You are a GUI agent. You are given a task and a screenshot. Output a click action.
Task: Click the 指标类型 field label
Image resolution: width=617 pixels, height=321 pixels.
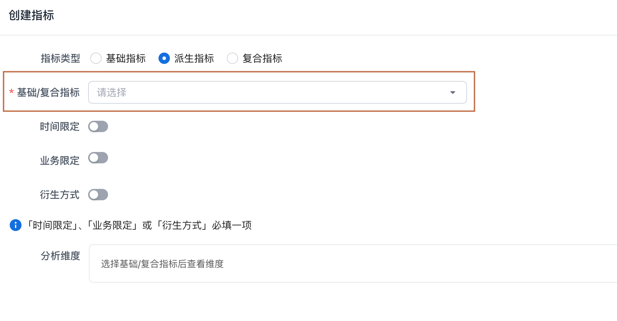[x=60, y=58]
